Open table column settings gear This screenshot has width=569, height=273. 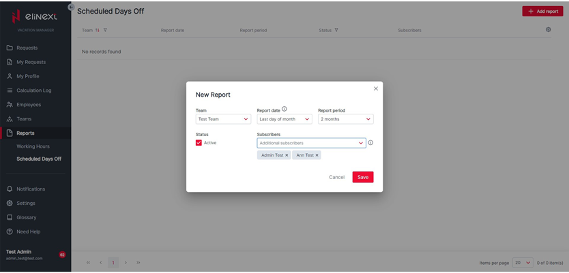548,30
